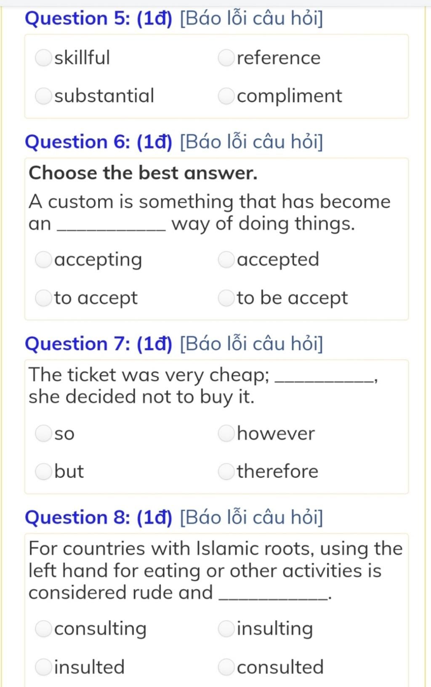Choose 'reference' answer in Question 5

(x=226, y=58)
